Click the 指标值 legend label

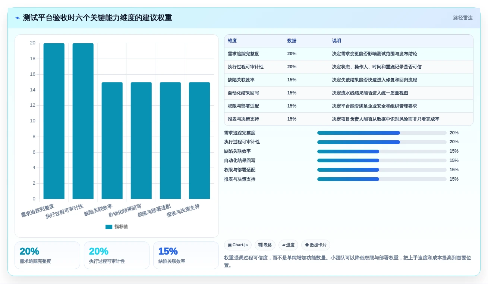pos(121,227)
